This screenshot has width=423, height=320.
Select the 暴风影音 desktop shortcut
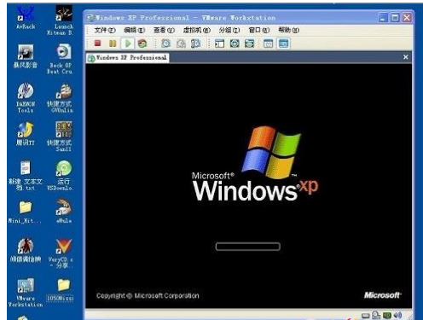coord(26,56)
